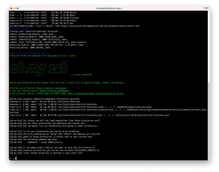Click 'For safety, we will not load' line
Screen dimensions: 219x172
(x=55, y=121)
